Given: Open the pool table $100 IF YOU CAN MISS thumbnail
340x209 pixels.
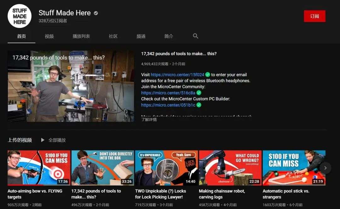Looking at the screenshot, I should click(294, 168).
